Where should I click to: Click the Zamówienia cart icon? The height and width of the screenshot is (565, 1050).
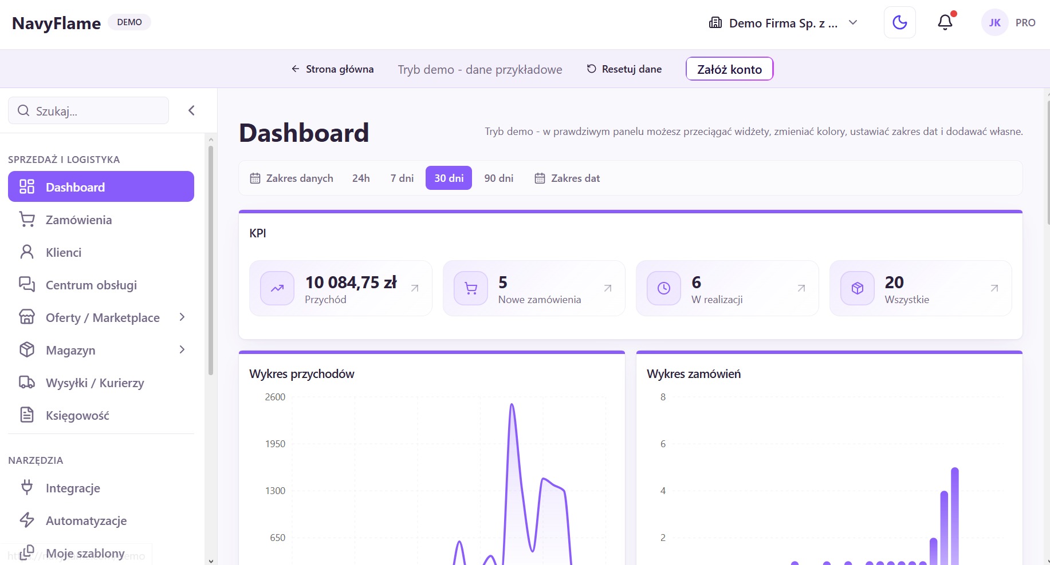click(27, 220)
